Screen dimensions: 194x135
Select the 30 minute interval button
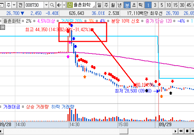tap(182, 5)
